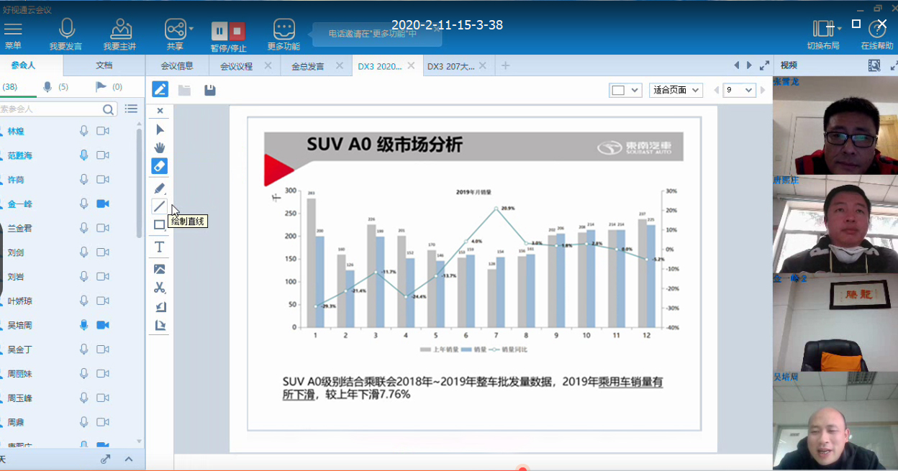Viewport: 898px width, 471px height.
Task: Click the 更多功能 button
Action: (x=284, y=34)
